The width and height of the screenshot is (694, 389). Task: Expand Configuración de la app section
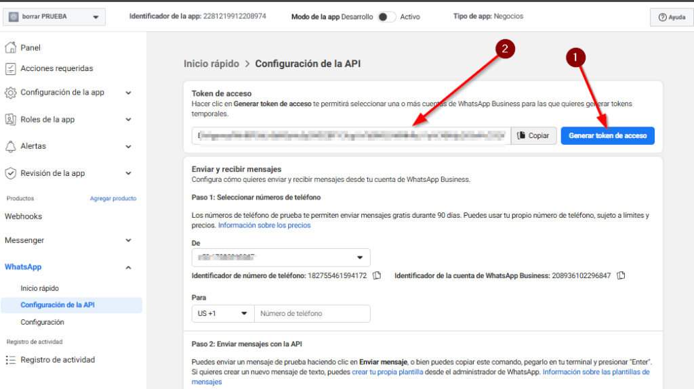click(x=128, y=93)
